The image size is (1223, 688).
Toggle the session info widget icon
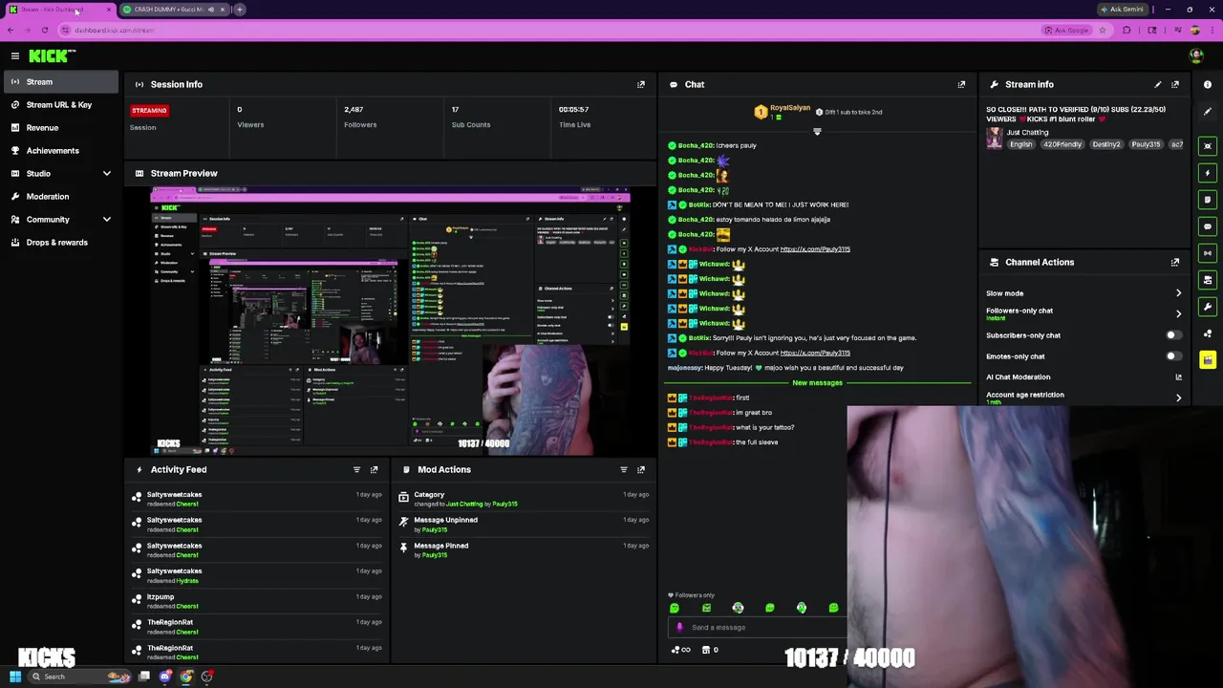coord(1208,253)
